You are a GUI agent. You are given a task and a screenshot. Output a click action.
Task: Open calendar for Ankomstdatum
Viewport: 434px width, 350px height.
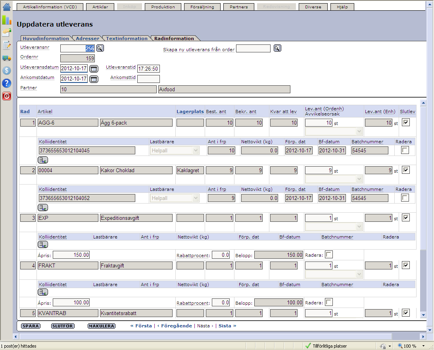tap(94, 79)
